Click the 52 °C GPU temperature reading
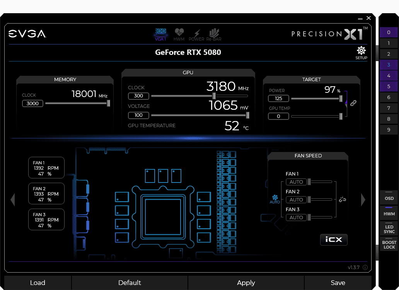399x290 pixels. [x=236, y=126]
